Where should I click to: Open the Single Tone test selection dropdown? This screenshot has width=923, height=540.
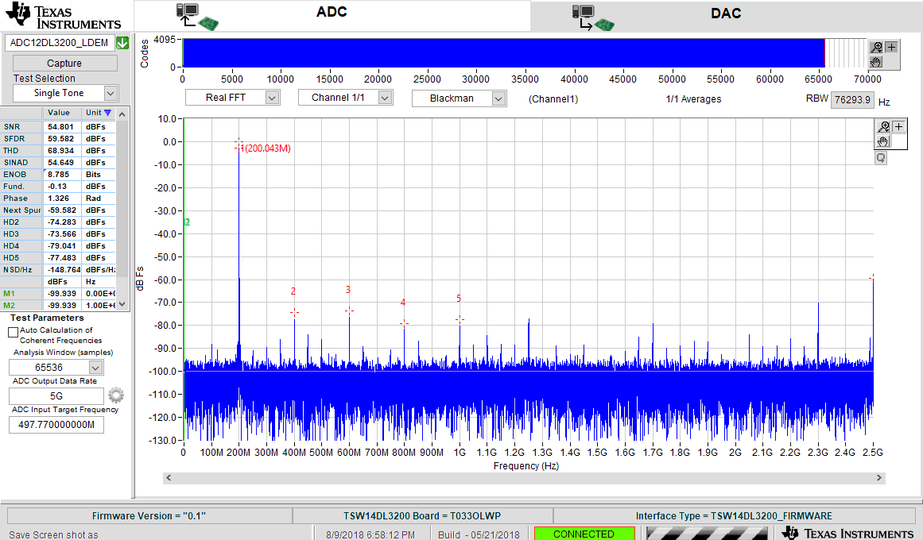(110, 93)
